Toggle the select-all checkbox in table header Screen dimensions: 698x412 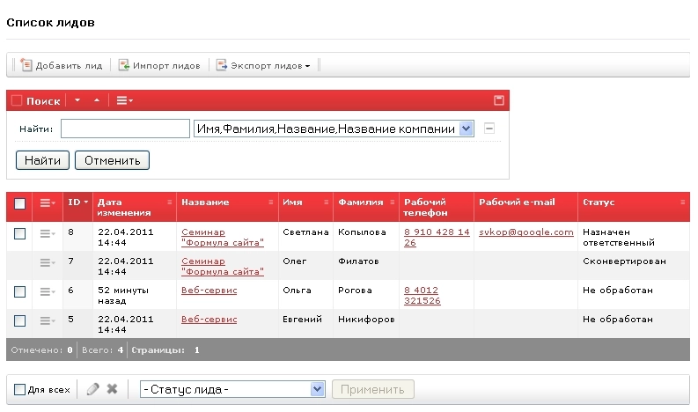point(19,203)
